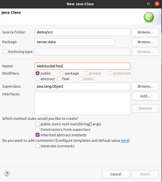Viewport: 162px width, 182px height.
Task: Check the abstract modifier checkbox
Action: (x=38, y=79)
